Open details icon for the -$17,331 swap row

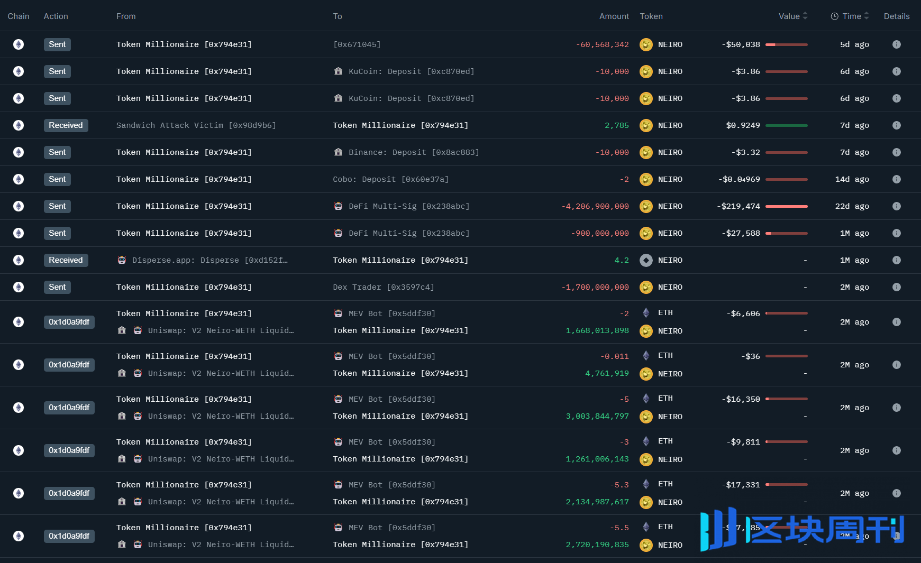(x=896, y=493)
